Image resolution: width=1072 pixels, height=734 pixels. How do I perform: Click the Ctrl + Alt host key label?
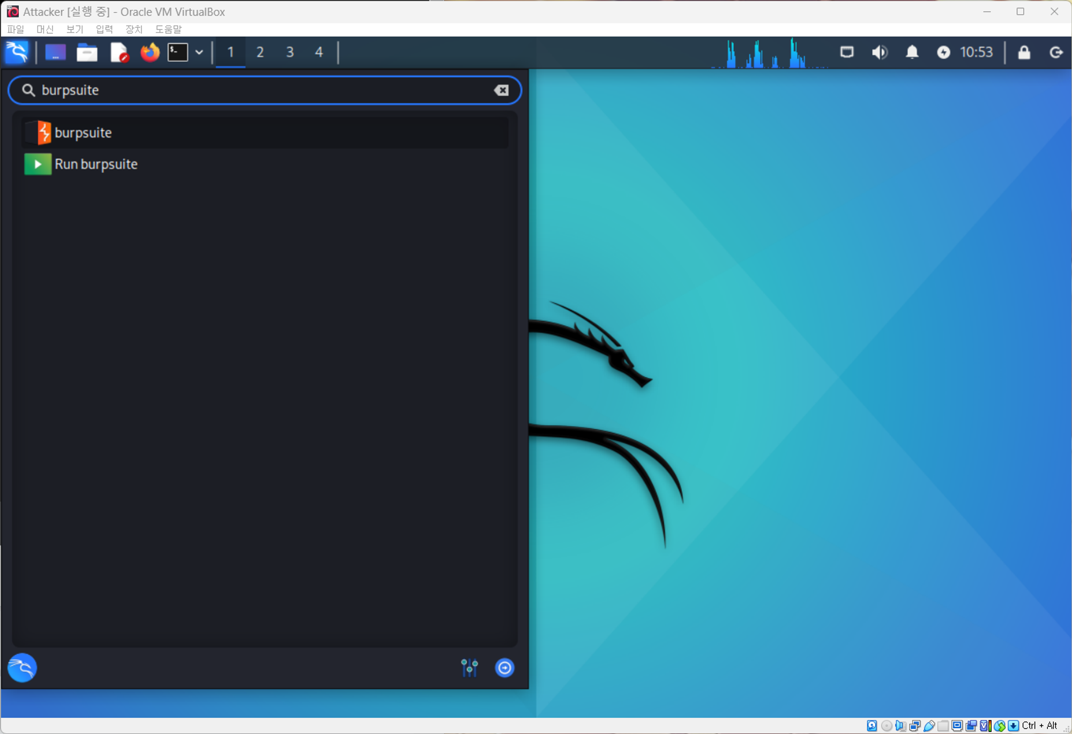click(1040, 725)
